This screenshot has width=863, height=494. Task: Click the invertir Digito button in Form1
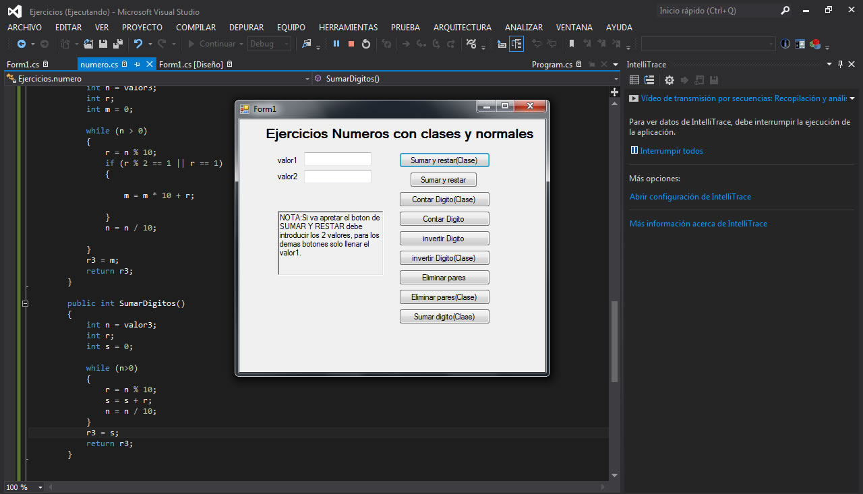tap(444, 239)
